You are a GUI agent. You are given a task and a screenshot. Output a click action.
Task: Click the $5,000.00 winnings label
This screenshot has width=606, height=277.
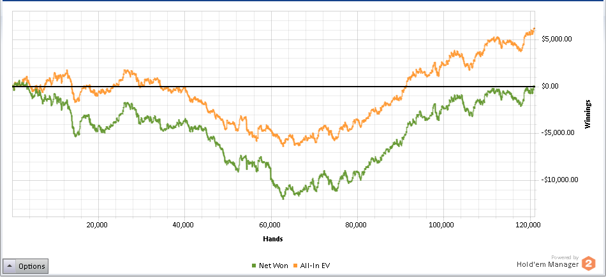tap(557, 39)
